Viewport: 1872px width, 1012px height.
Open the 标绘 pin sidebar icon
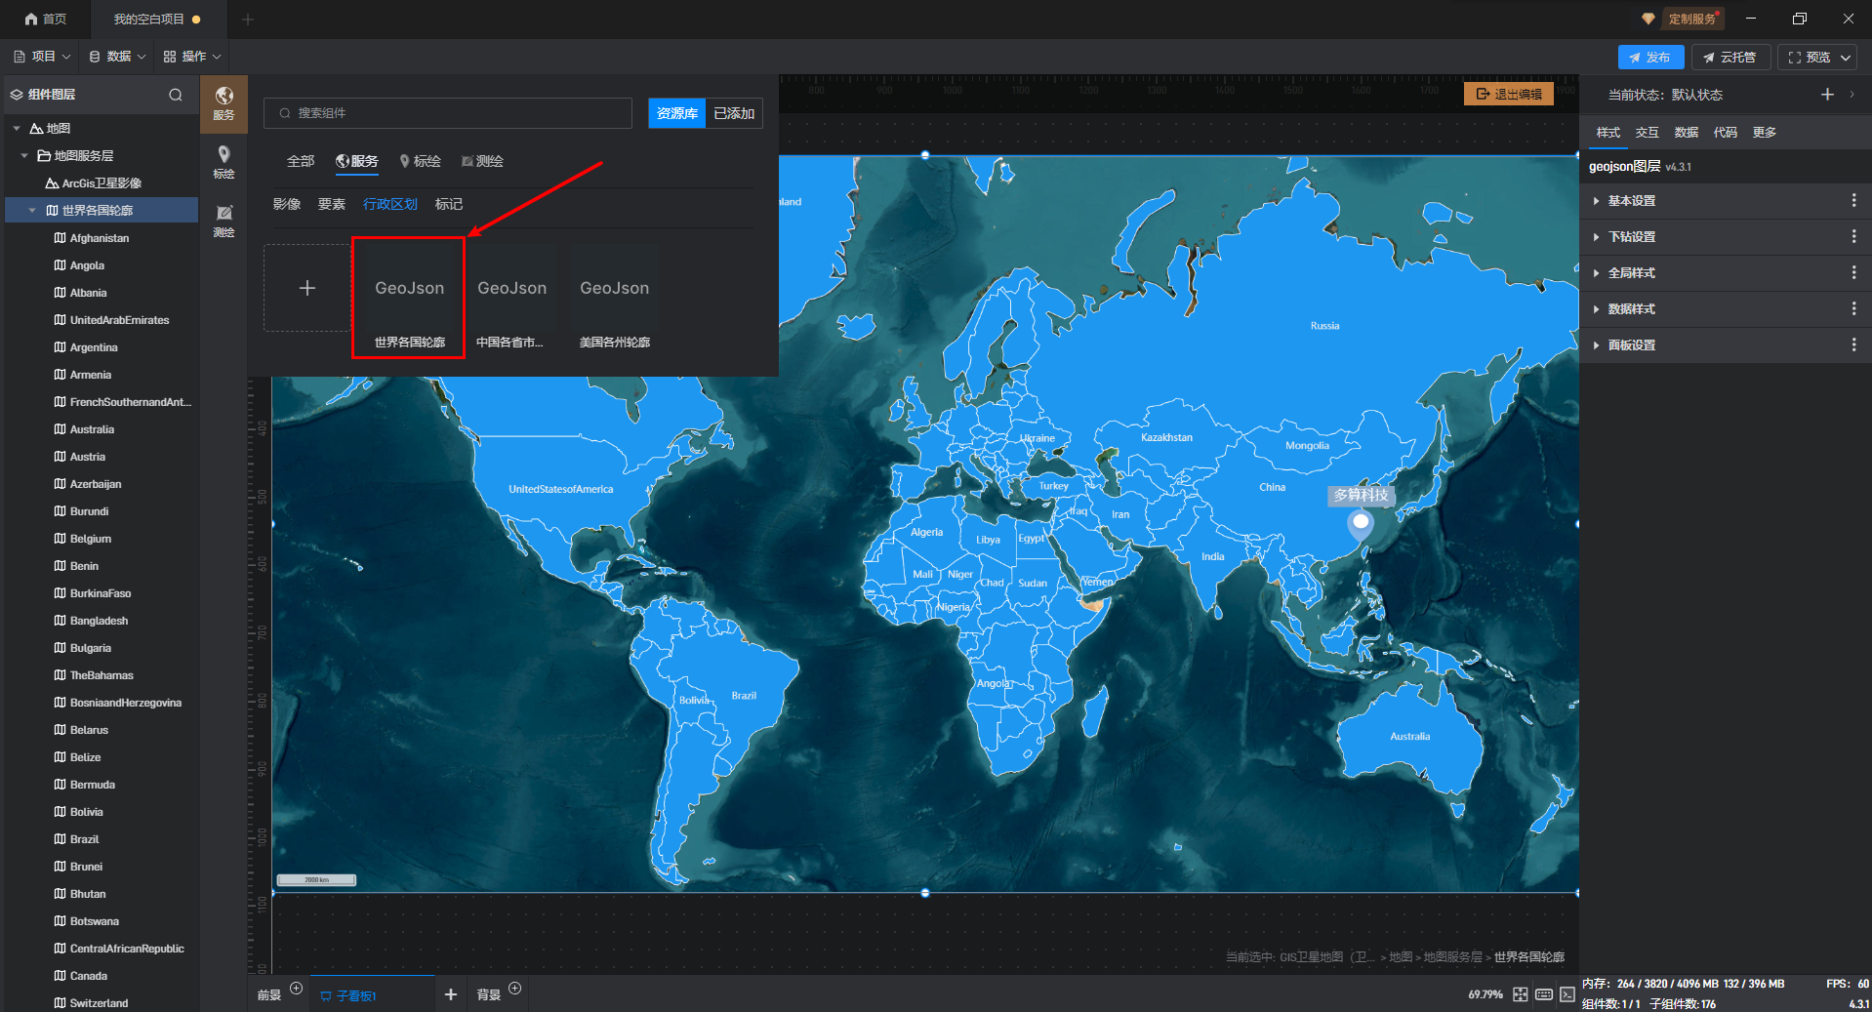(x=224, y=161)
